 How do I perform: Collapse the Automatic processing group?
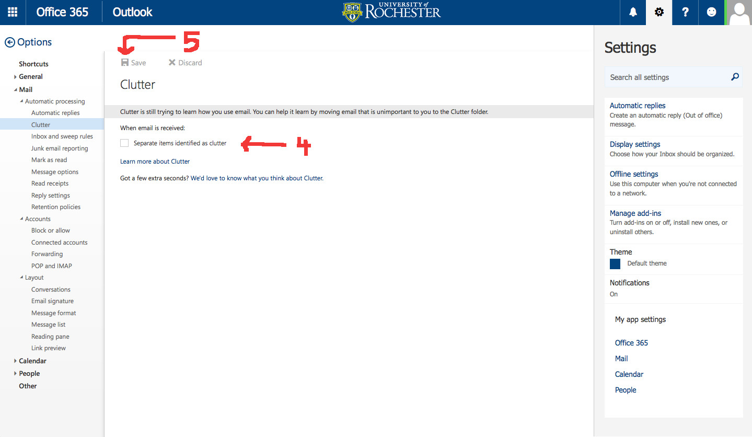21,101
